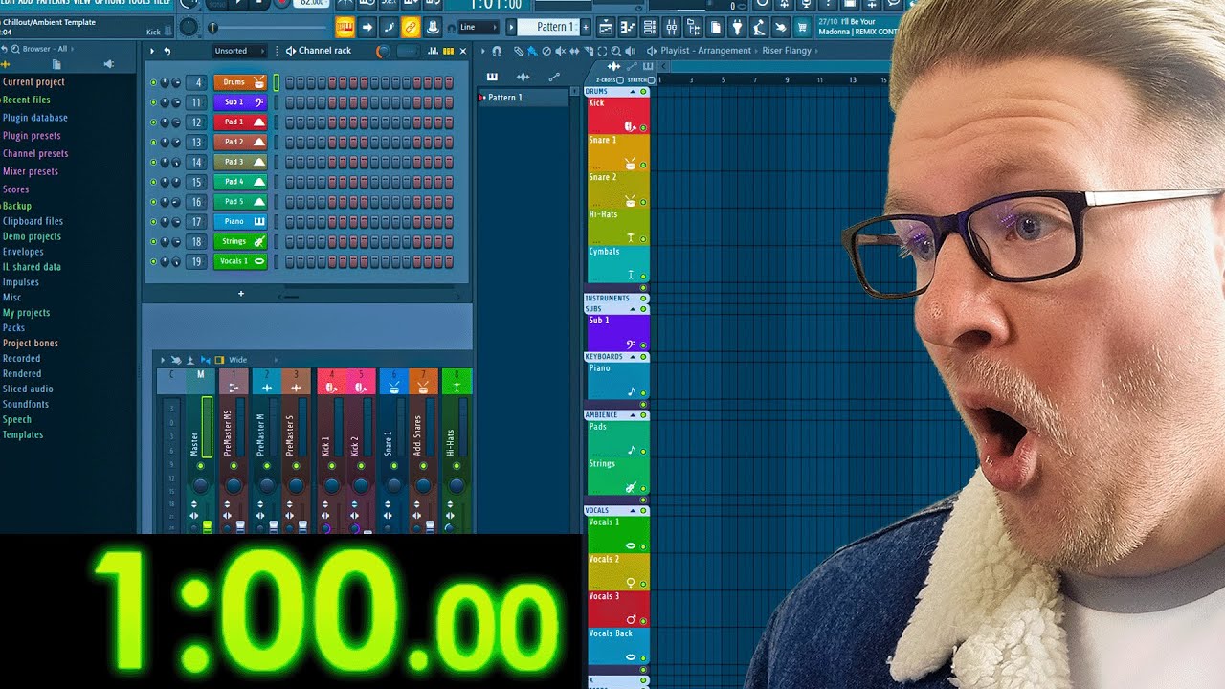Show automation clips tab in picker

[554, 77]
